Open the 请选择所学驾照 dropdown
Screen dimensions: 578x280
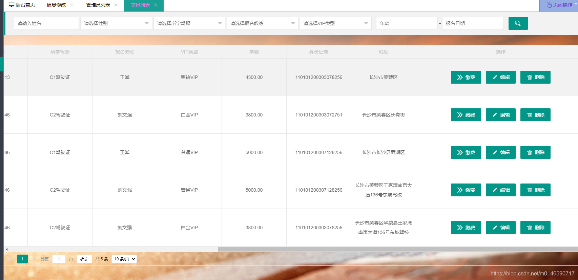tap(189, 23)
